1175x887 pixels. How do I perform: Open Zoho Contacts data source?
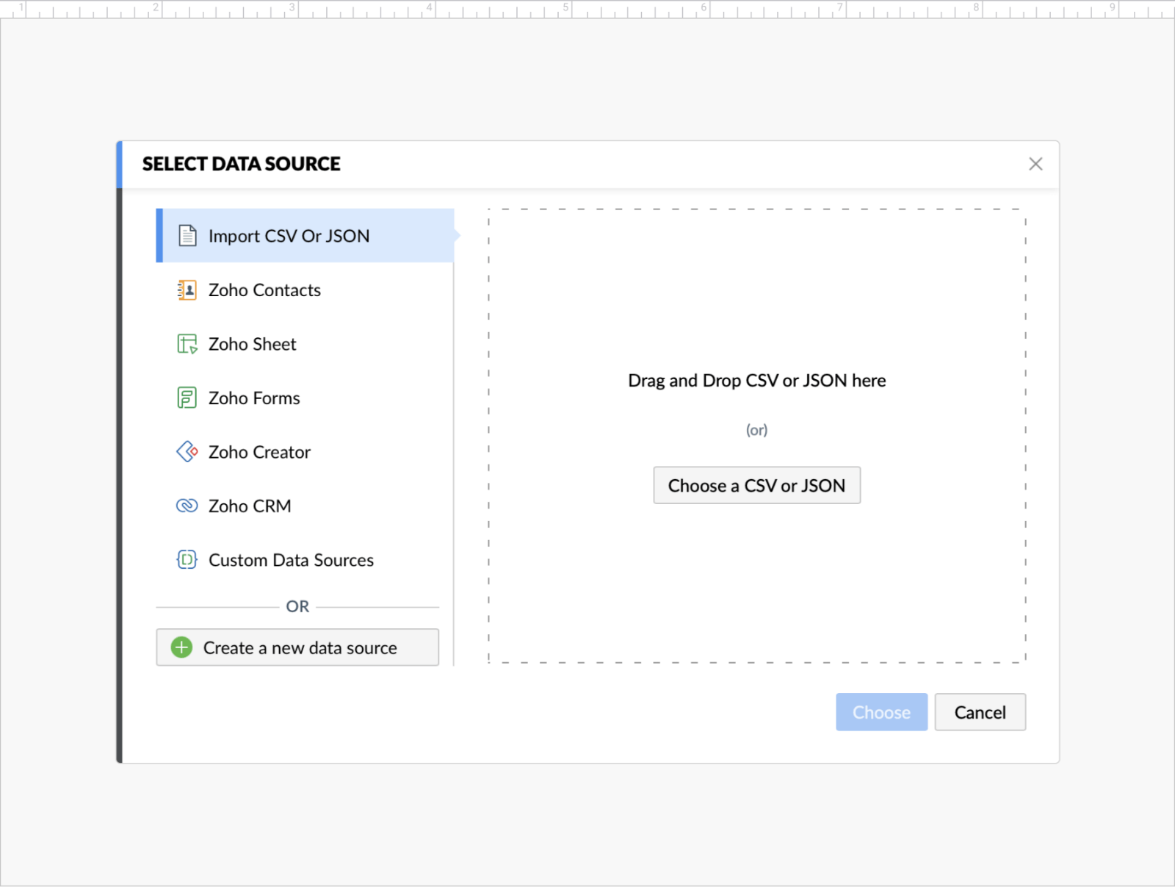click(x=264, y=290)
